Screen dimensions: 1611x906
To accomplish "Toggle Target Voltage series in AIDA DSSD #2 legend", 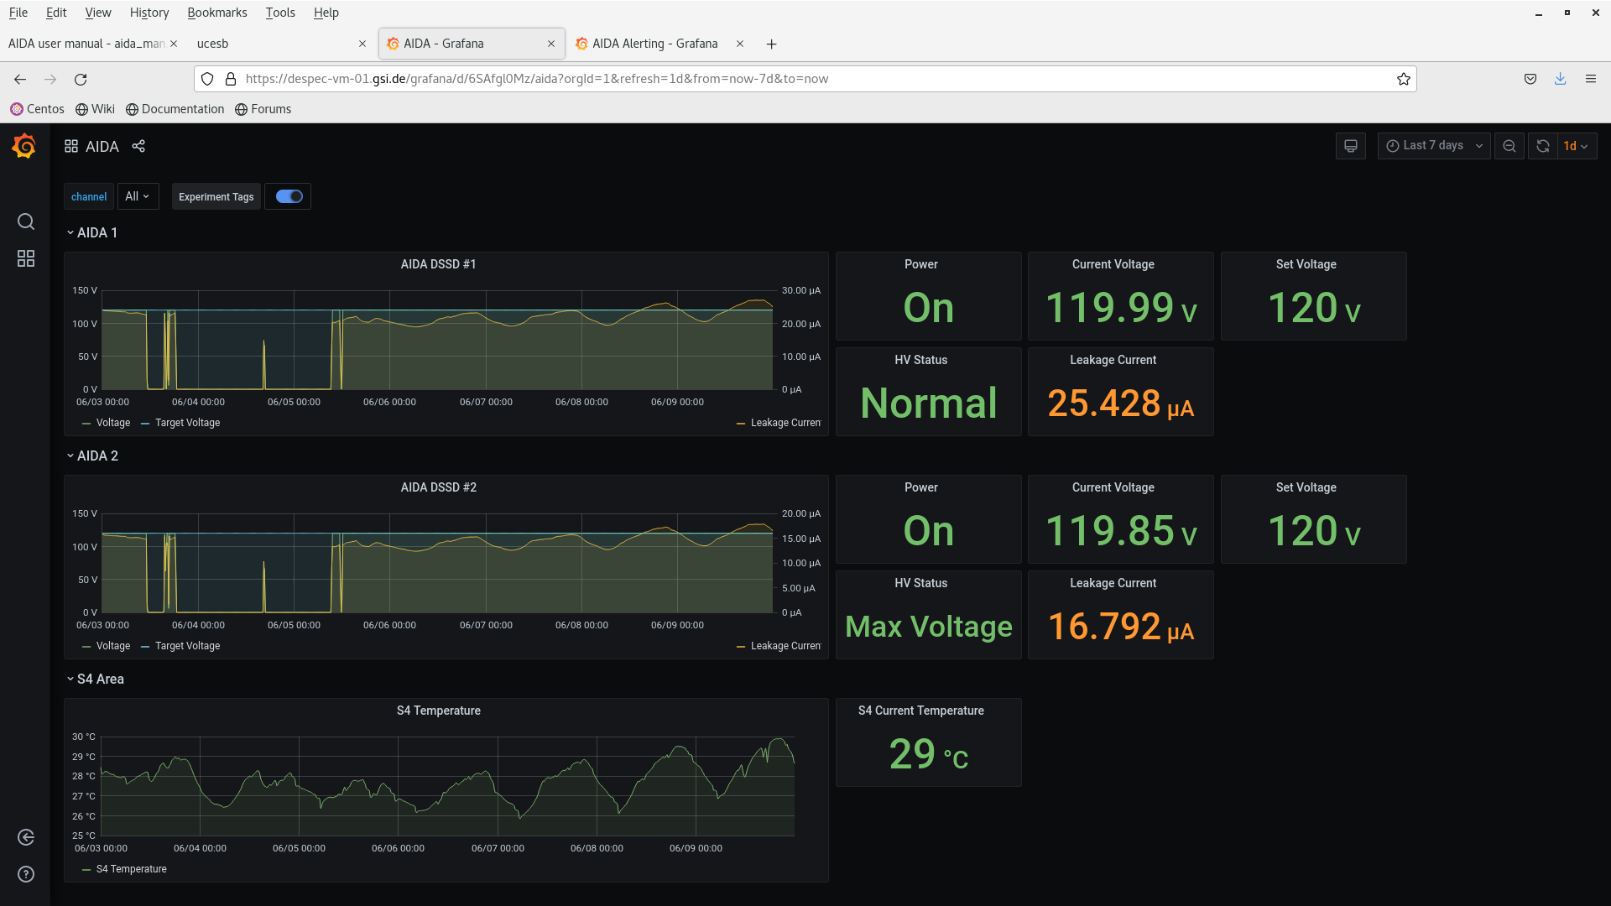I will coord(187,646).
